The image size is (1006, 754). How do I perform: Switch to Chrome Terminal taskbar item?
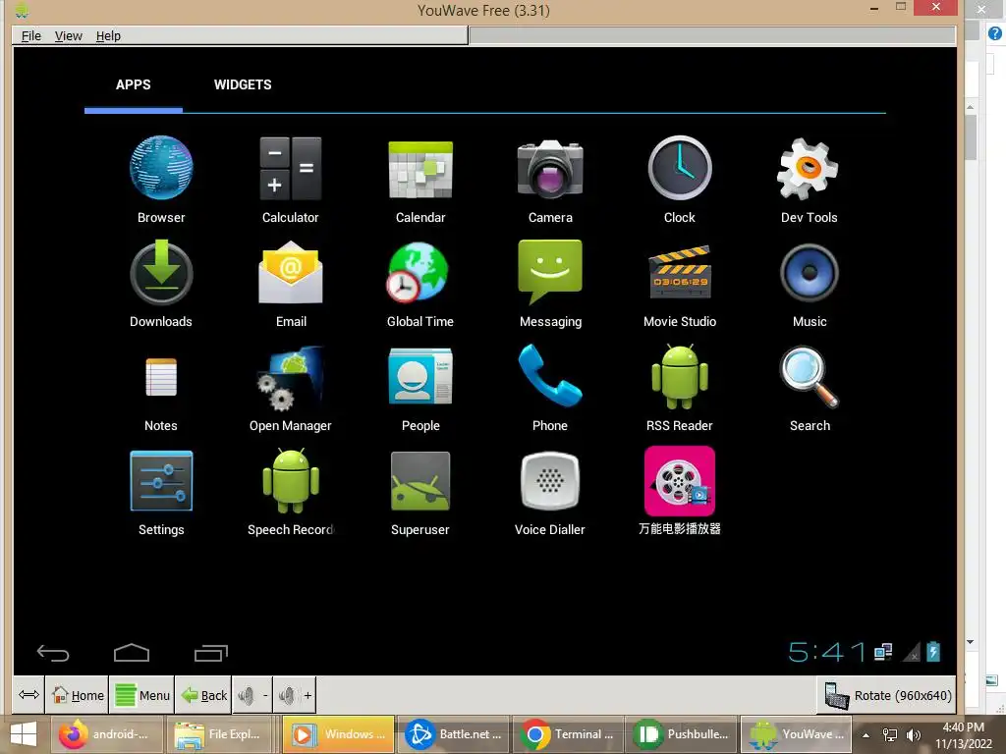pyautogui.click(x=569, y=734)
